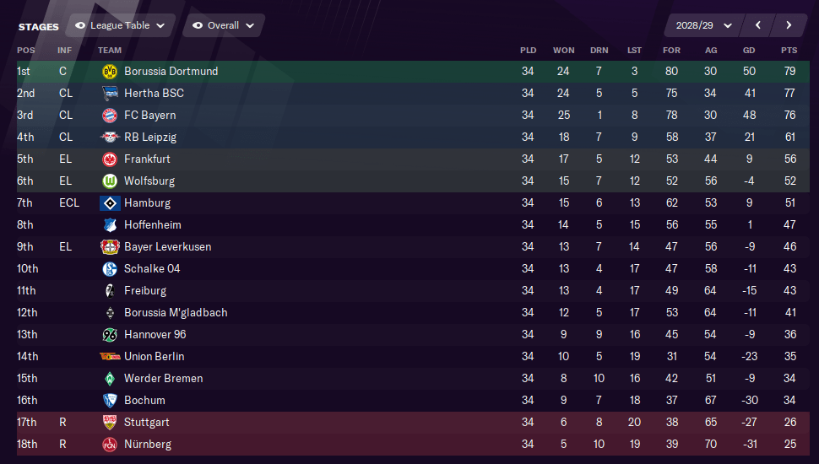This screenshot has height=464, width=819.
Task: Click the FC Bayern club crest
Action: [110, 116]
